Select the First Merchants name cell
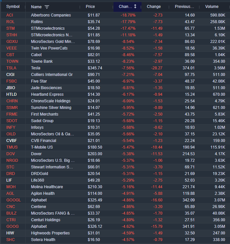This screenshot has width=230, height=244. 45,114
